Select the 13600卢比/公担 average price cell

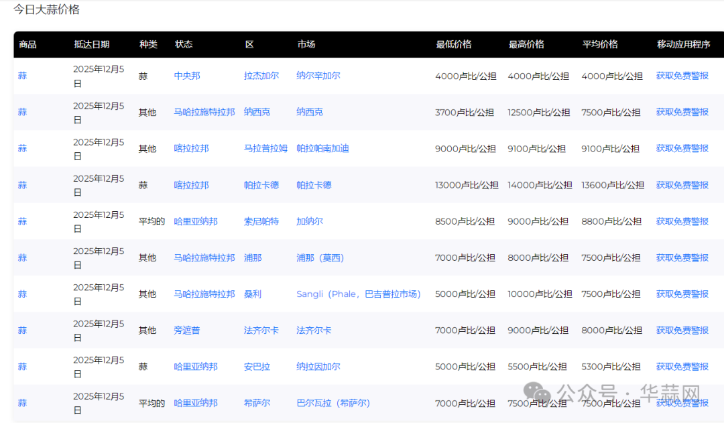pos(613,185)
